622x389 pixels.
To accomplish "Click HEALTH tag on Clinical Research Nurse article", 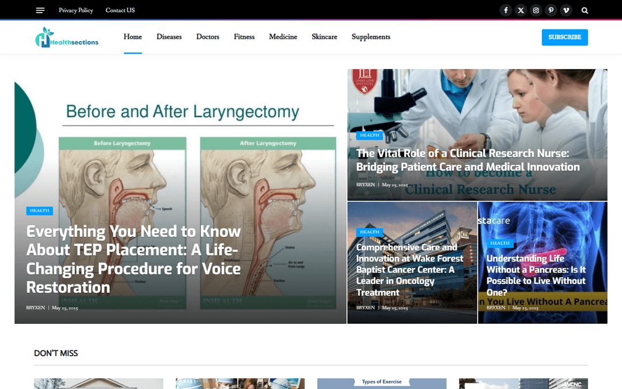I will pos(369,135).
